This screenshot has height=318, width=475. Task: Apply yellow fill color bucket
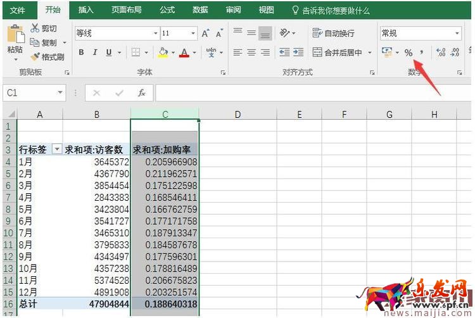[163, 53]
